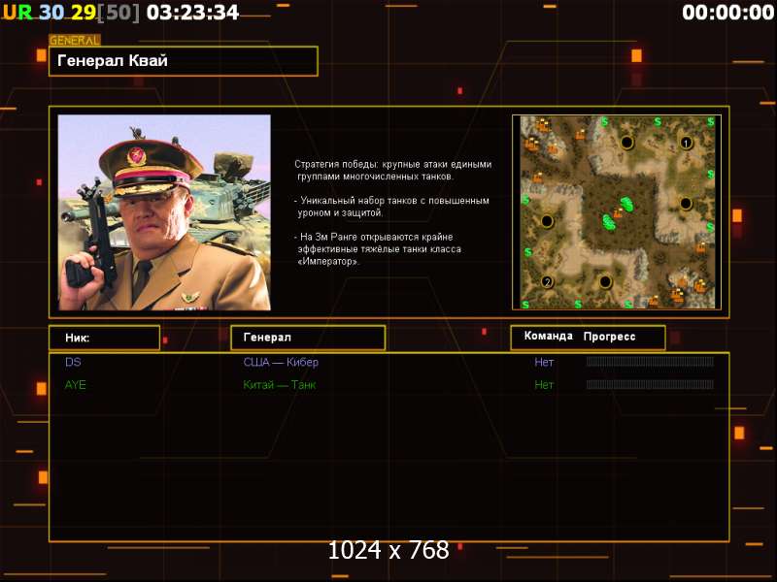Click green supply pile above the center derrick
The image size is (777, 582).
coord(626,203)
